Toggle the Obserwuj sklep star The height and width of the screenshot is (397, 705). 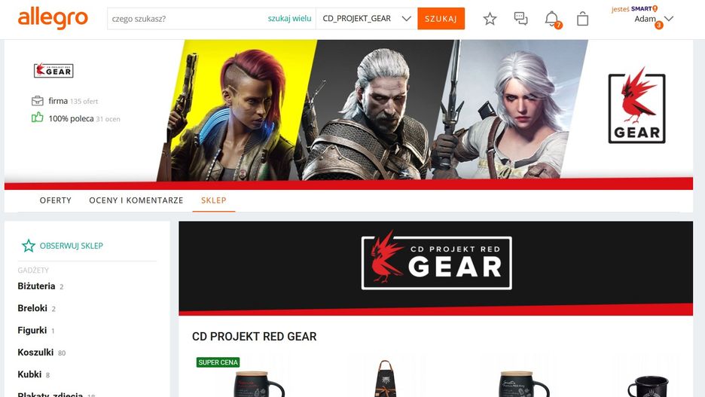coord(29,246)
